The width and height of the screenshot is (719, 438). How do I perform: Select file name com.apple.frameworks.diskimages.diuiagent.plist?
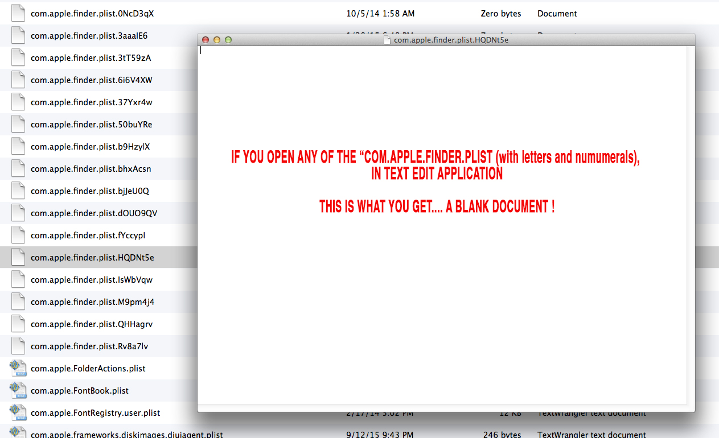click(127, 434)
